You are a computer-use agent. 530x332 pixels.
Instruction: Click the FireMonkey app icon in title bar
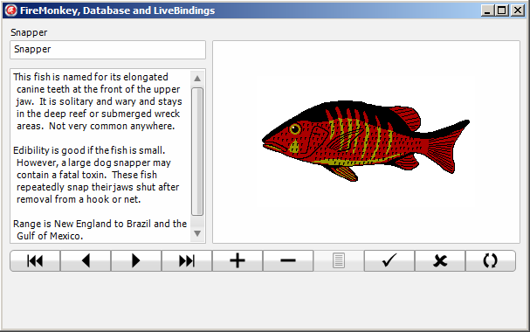pos(10,10)
